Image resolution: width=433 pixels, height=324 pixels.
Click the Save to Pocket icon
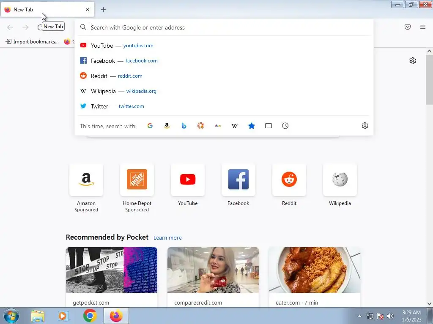click(x=408, y=27)
